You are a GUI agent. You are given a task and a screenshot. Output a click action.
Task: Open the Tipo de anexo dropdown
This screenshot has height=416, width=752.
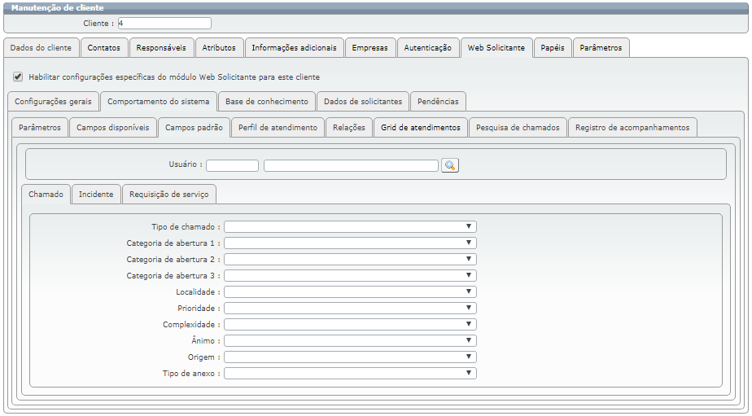point(350,374)
